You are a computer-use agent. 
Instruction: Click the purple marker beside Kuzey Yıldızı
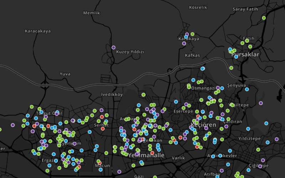pyautogui.click(x=113, y=47)
